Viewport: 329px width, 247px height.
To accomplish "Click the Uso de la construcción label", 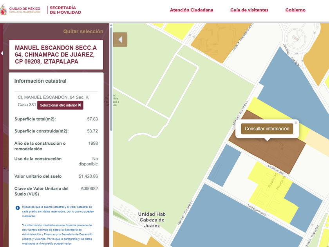I will coord(38,159).
